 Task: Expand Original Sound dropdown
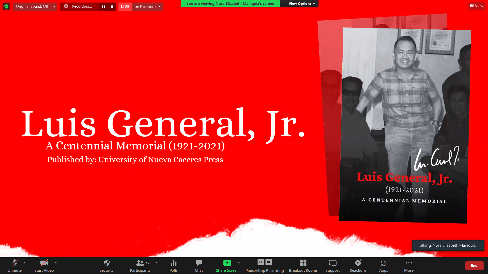[x=54, y=7]
